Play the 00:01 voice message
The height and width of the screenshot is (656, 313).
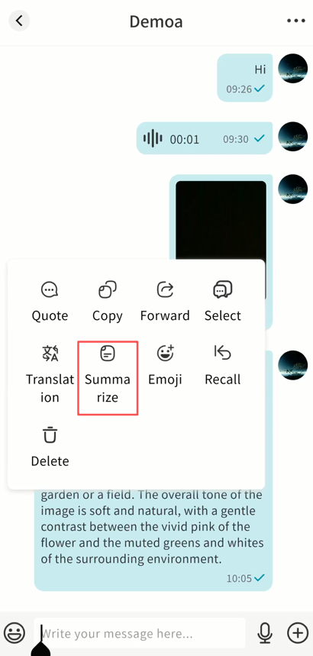[x=204, y=138]
